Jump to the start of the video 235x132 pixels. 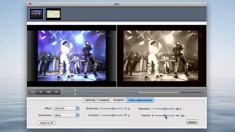(x=33, y=92)
